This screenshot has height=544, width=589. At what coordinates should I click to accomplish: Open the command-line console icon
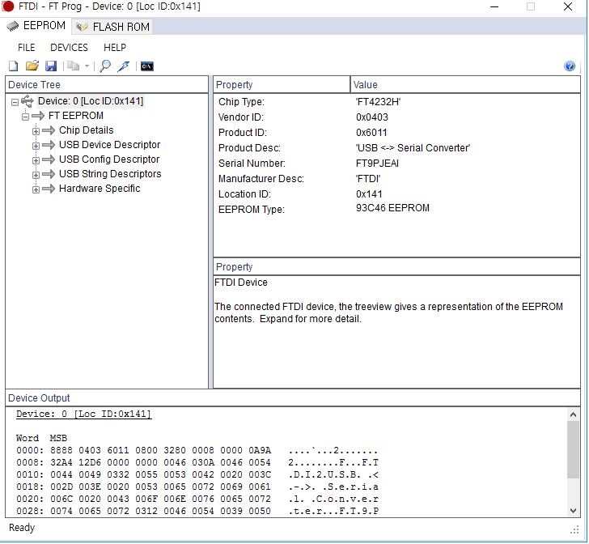[147, 66]
